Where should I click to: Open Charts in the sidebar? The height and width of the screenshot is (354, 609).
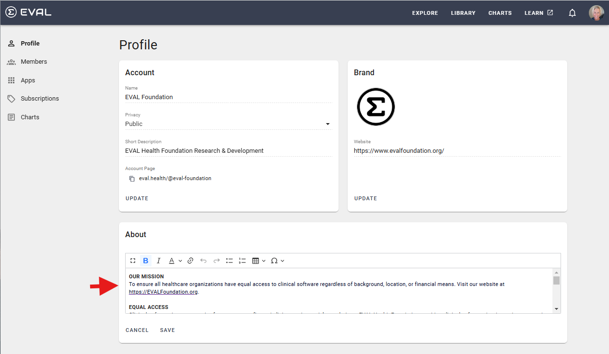click(x=30, y=117)
